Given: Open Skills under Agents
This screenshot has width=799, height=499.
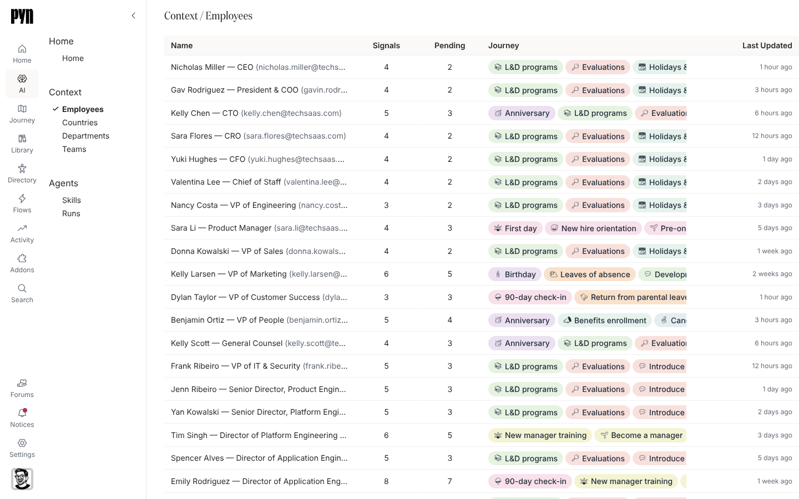Looking at the screenshot, I should 72,200.
